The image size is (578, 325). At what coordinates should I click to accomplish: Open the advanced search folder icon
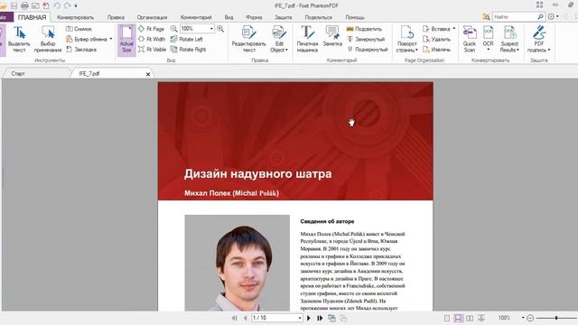[486, 17]
